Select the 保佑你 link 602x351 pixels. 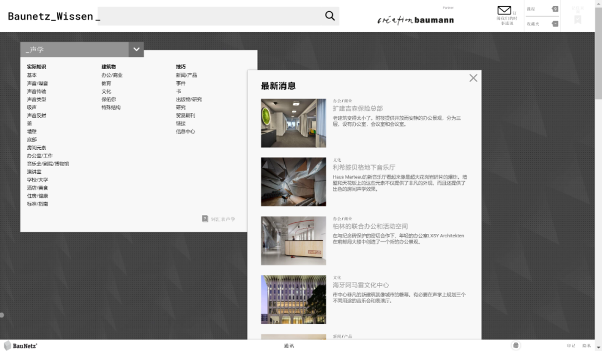coord(109,99)
